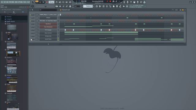Screen dimensions: 196x110
Task: Open the view mixer icon
Action: [x=107, y=6]
